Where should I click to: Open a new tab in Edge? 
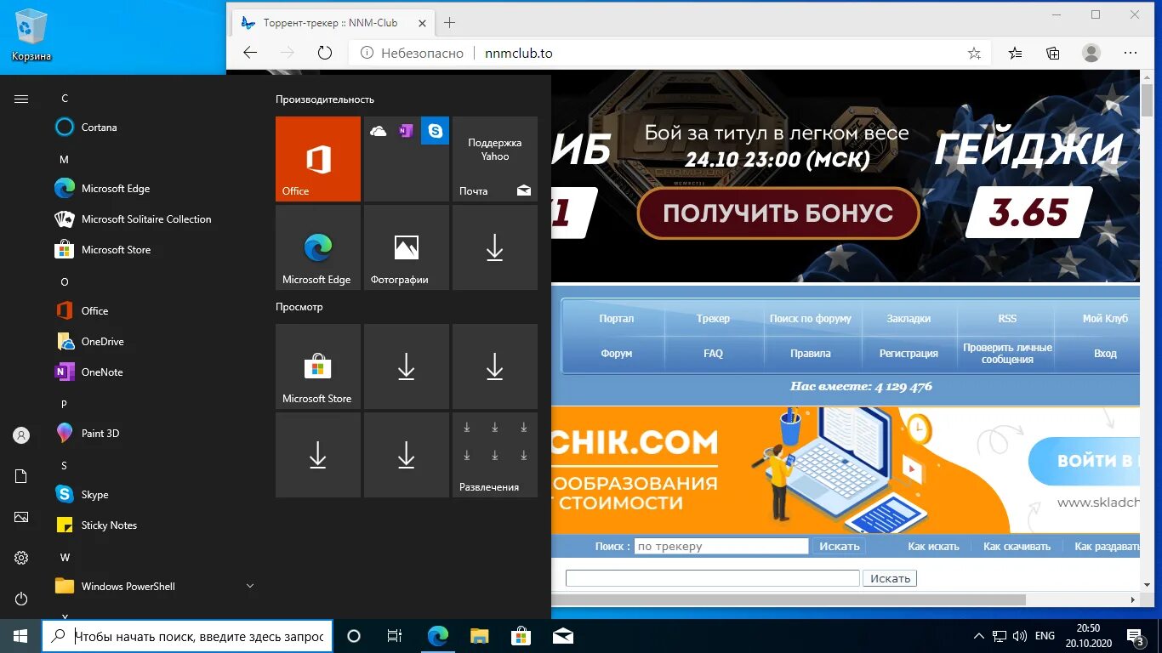(450, 23)
